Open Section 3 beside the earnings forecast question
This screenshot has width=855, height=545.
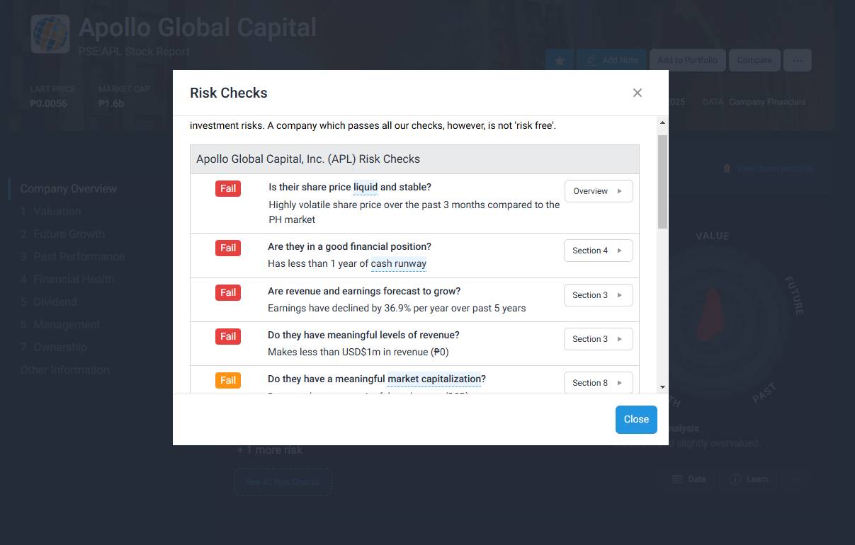(x=599, y=295)
